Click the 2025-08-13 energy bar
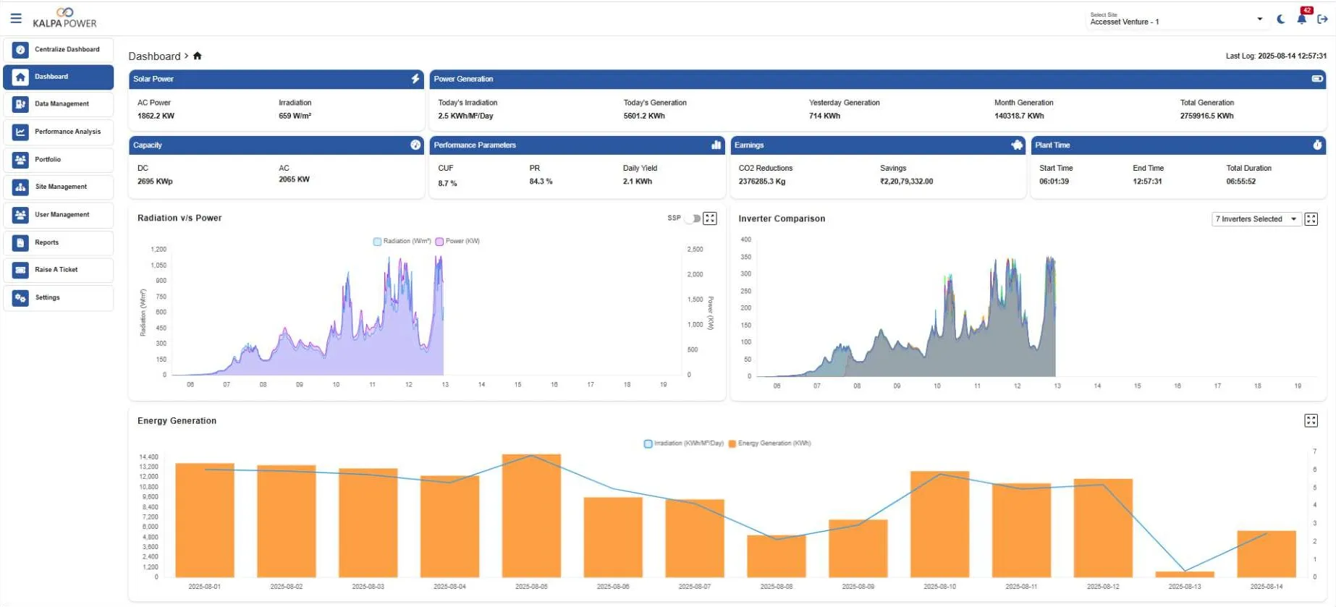The width and height of the screenshot is (1336, 607). coord(1185,574)
